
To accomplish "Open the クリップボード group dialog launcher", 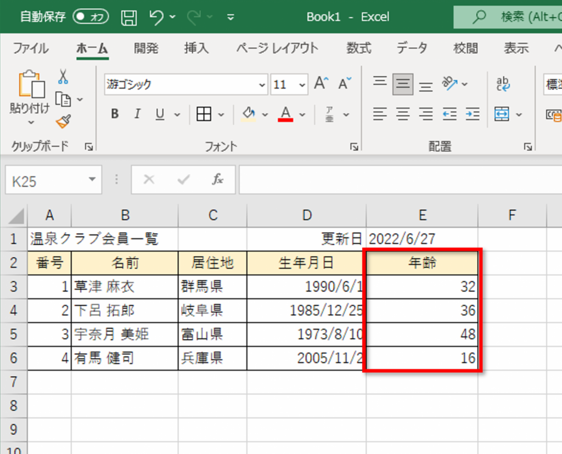I will 89,146.
